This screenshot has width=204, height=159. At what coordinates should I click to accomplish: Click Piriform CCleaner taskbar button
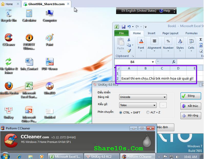click(x=138, y=156)
